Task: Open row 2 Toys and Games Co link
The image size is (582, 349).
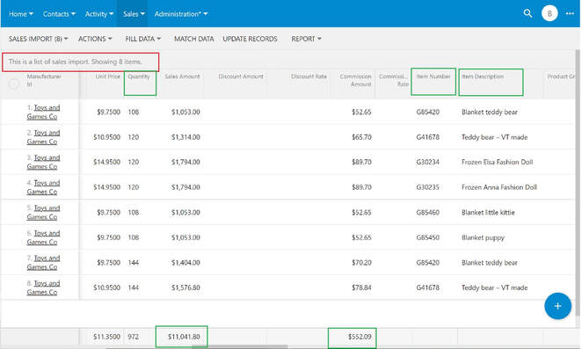Action: [43, 137]
